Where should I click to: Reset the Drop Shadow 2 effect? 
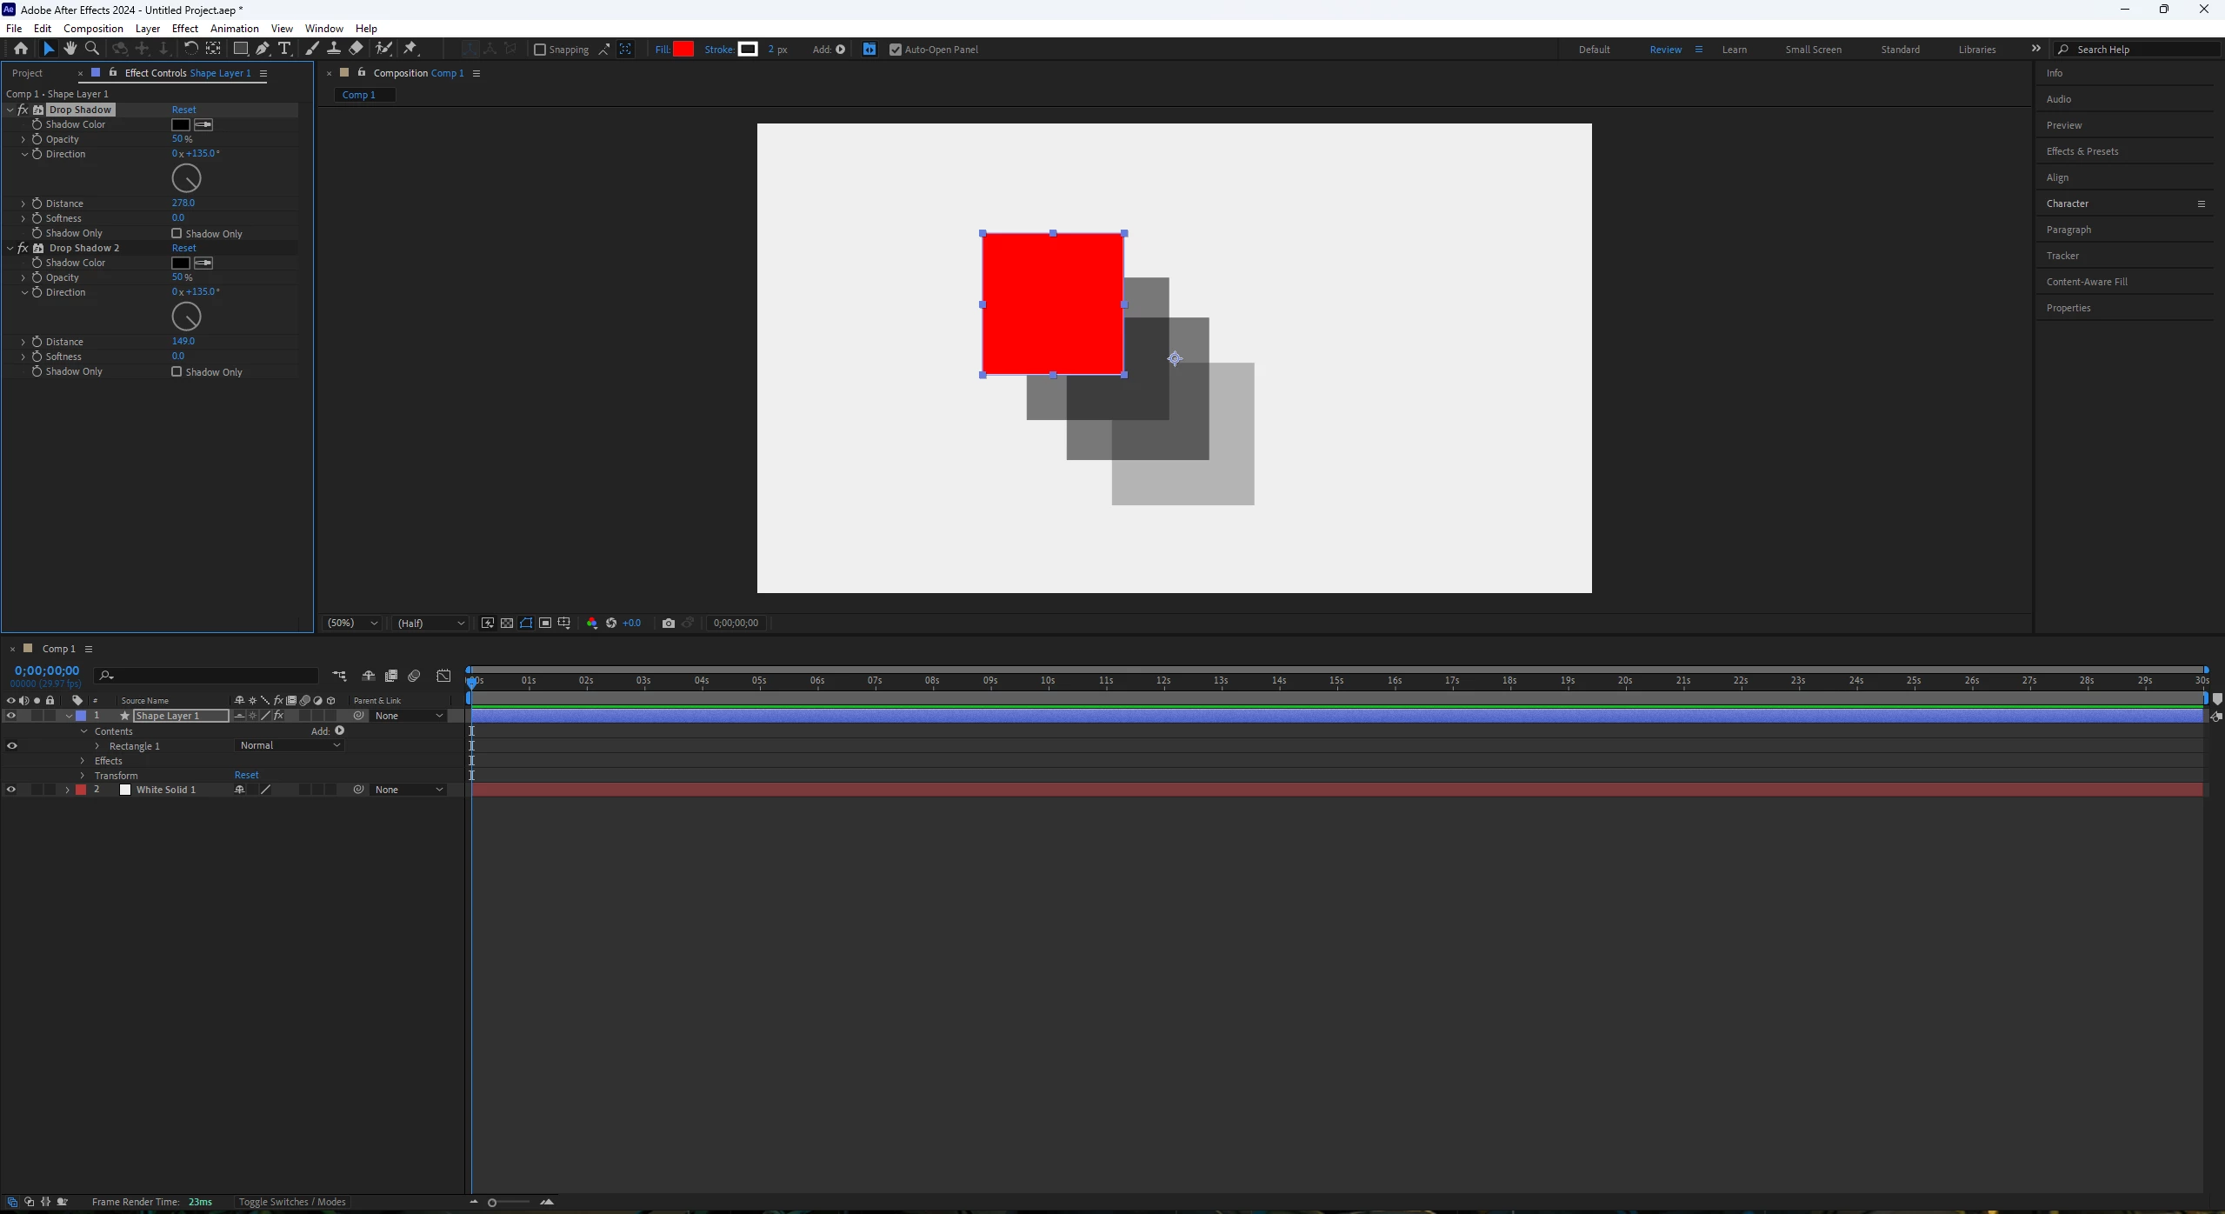pyautogui.click(x=183, y=248)
